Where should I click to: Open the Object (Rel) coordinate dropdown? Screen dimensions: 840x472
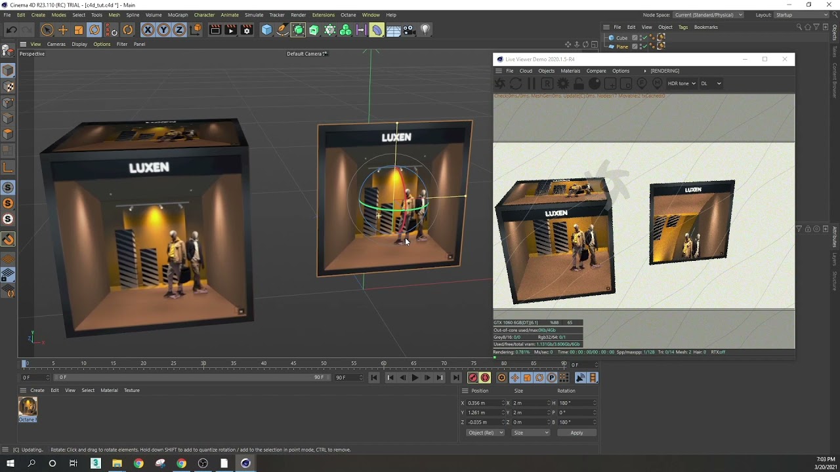(x=485, y=433)
